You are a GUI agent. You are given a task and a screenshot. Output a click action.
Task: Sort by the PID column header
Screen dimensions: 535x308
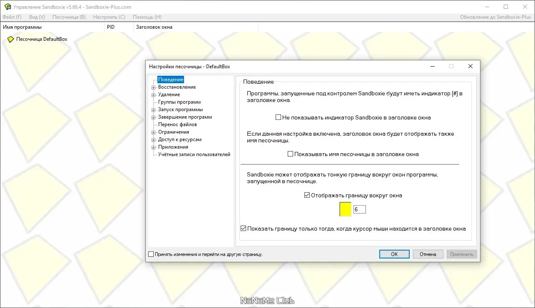point(119,27)
